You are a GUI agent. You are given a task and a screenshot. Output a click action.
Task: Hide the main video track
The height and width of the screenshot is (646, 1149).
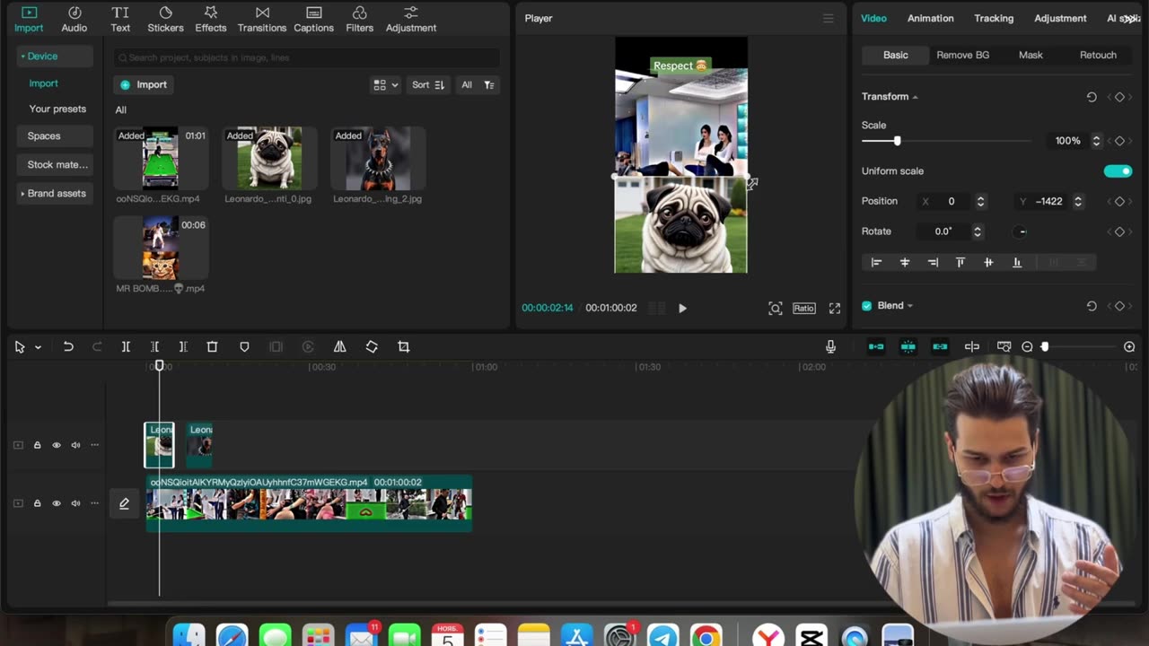click(57, 503)
